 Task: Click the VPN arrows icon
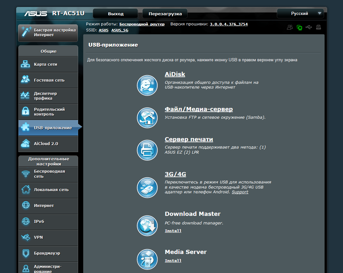26,237
